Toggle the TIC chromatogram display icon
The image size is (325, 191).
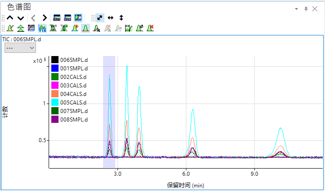[x=42, y=28]
